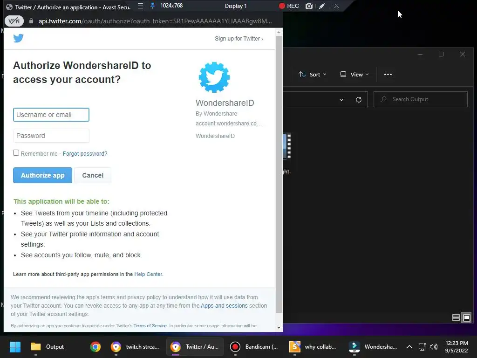477x358 pixels.
Task: Click the Password field
Action: click(x=51, y=136)
